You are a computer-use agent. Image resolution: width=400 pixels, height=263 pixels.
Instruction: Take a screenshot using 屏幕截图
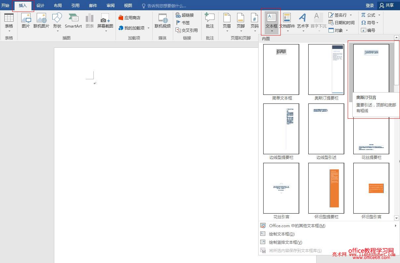105,21
